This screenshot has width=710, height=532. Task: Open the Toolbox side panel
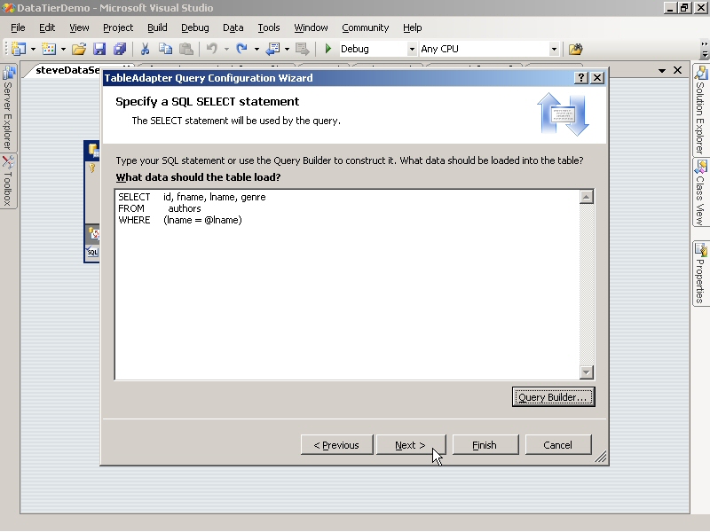8,181
